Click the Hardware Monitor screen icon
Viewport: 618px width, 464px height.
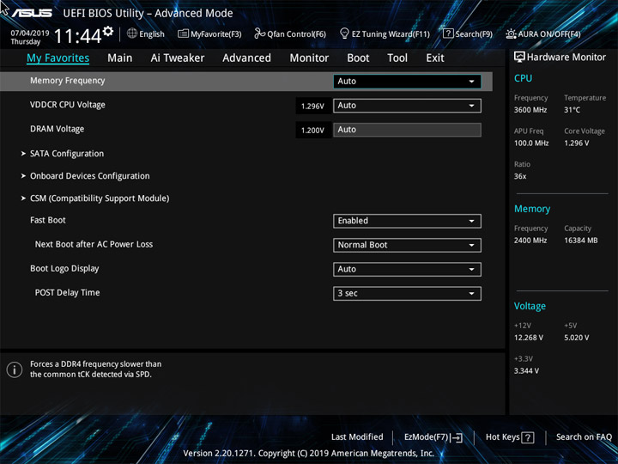[519, 58]
